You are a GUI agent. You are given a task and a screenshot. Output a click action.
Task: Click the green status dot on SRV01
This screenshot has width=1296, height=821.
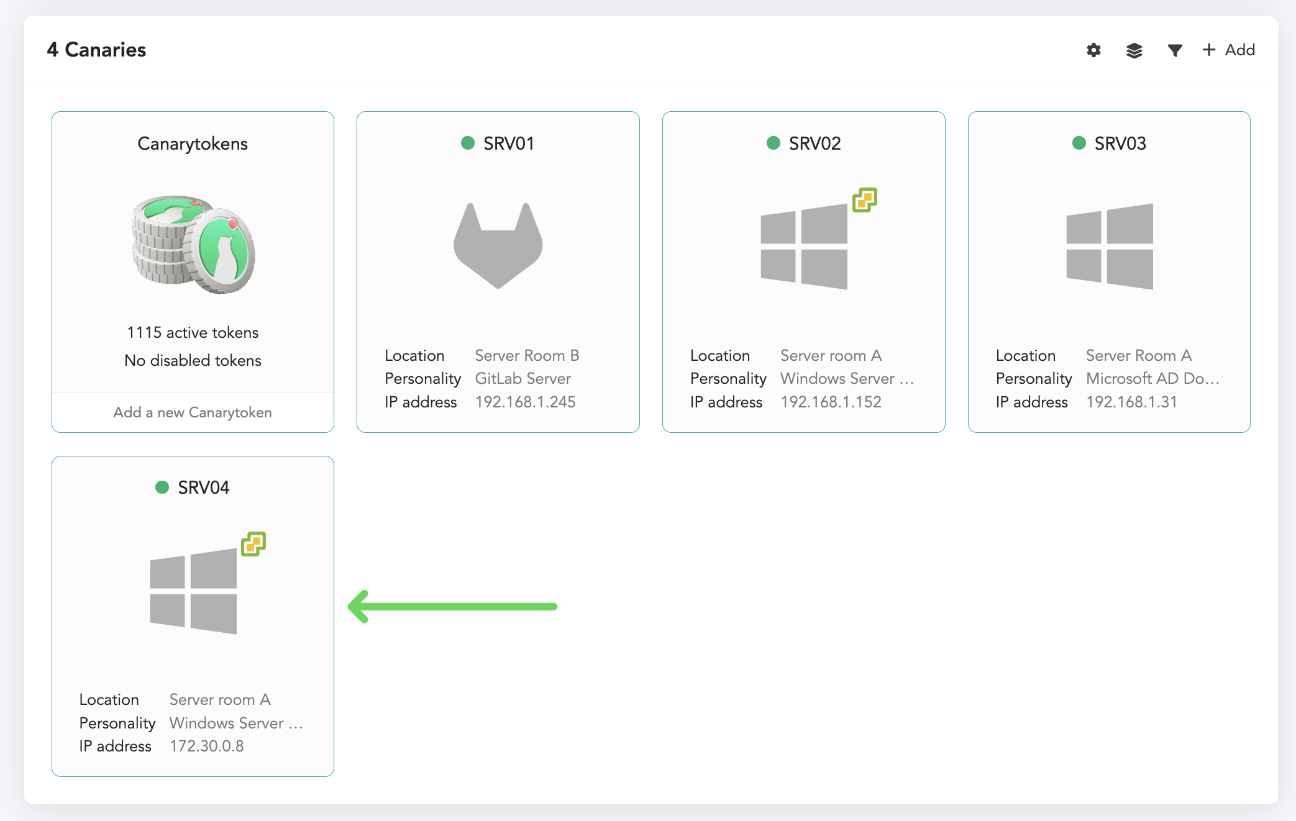click(468, 143)
